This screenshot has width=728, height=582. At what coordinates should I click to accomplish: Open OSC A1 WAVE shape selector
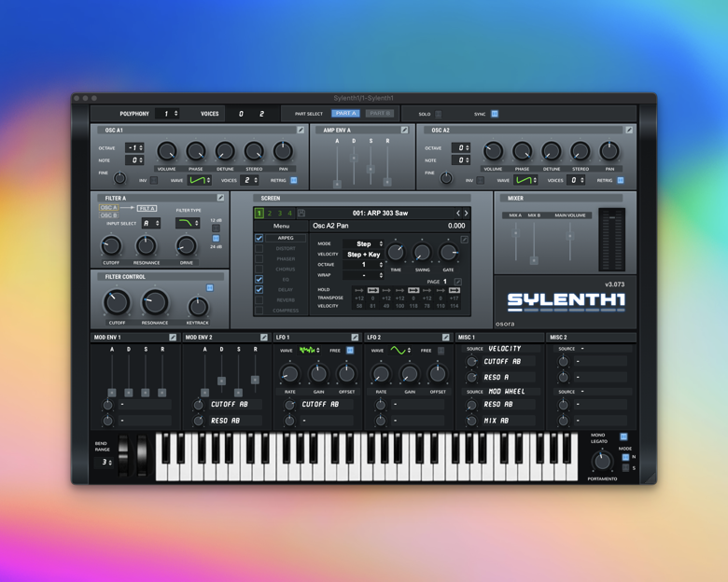[x=200, y=180]
